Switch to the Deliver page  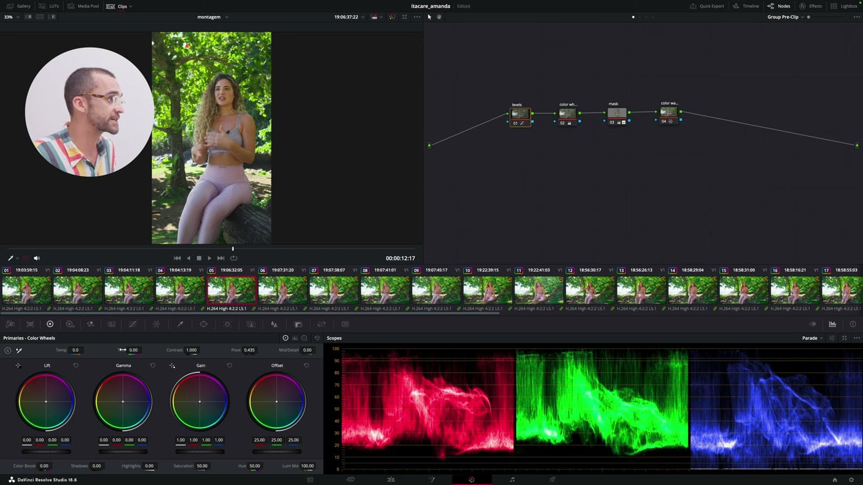point(552,480)
